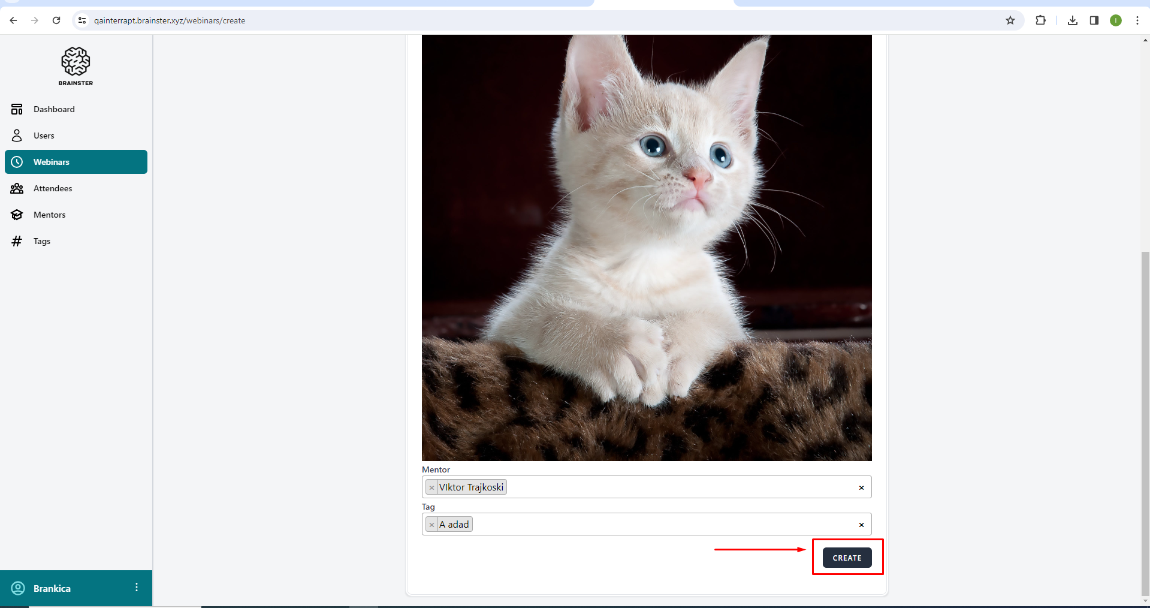The width and height of the screenshot is (1150, 608).
Task: Remove the A adad tag chip
Action: tap(431, 525)
